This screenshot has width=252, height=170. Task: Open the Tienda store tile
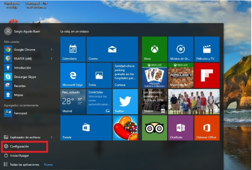point(86,128)
